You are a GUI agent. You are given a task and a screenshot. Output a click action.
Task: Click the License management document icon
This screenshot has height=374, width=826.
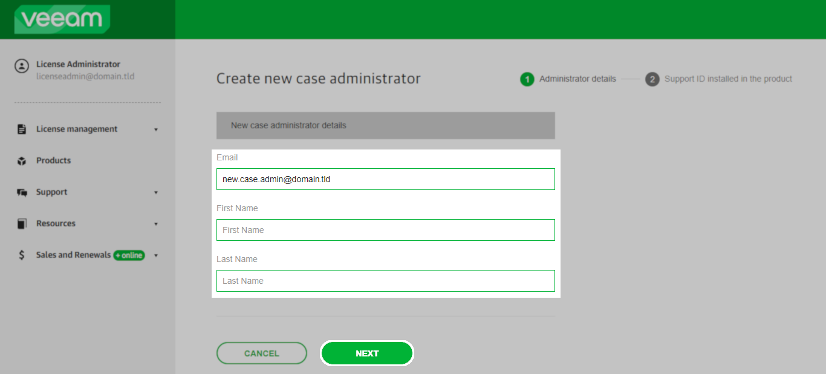coord(22,129)
